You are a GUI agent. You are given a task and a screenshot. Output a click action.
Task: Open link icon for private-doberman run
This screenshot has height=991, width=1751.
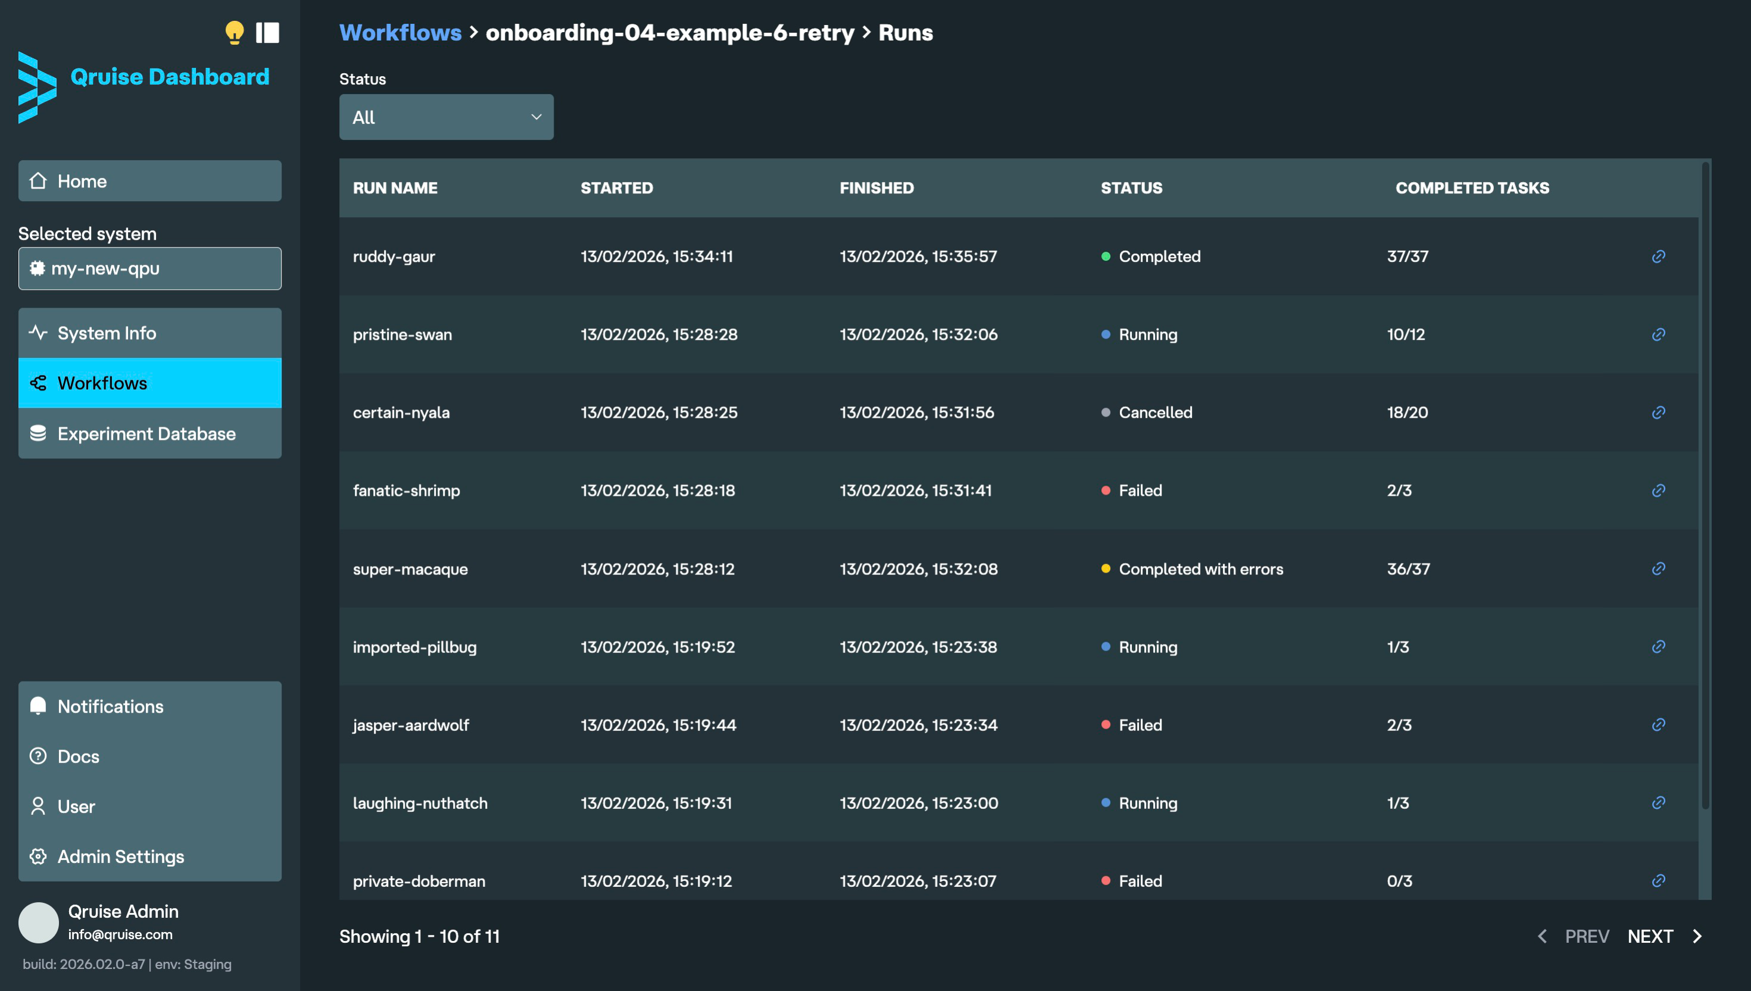coord(1658,881)
